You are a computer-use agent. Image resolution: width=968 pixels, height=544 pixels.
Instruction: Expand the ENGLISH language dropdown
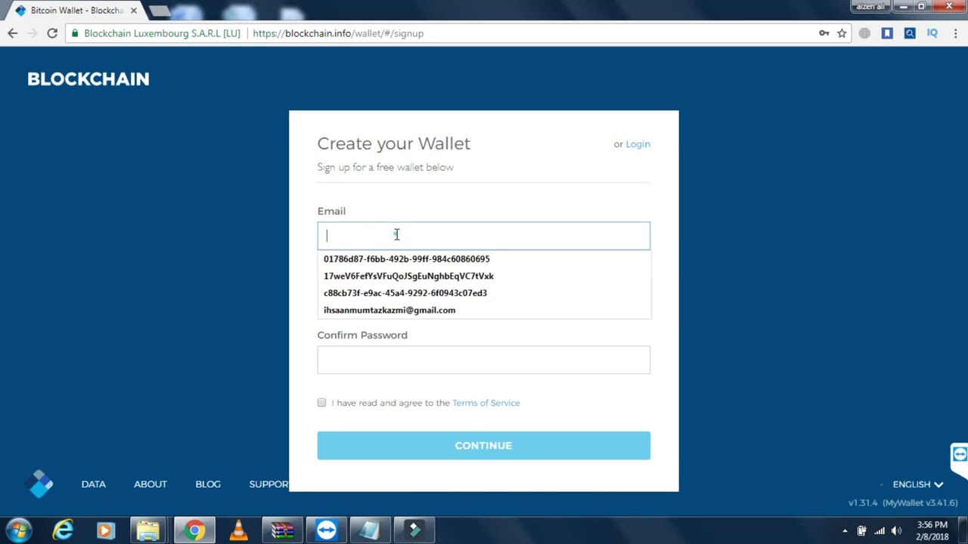pos(917,484)
